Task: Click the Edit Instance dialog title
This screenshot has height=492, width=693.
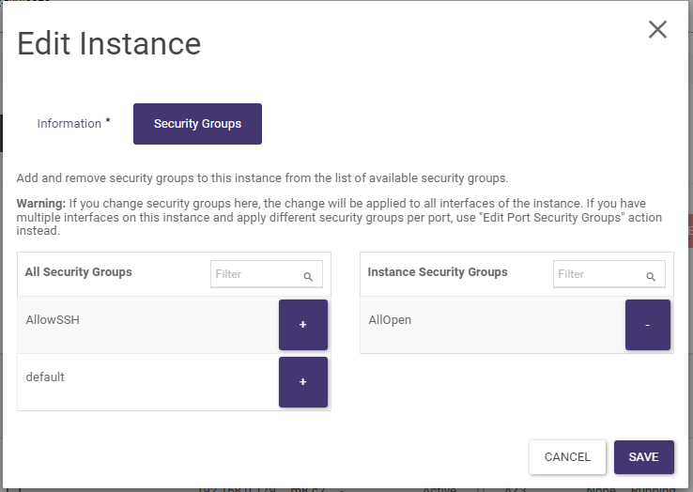Action: (109, 43)
